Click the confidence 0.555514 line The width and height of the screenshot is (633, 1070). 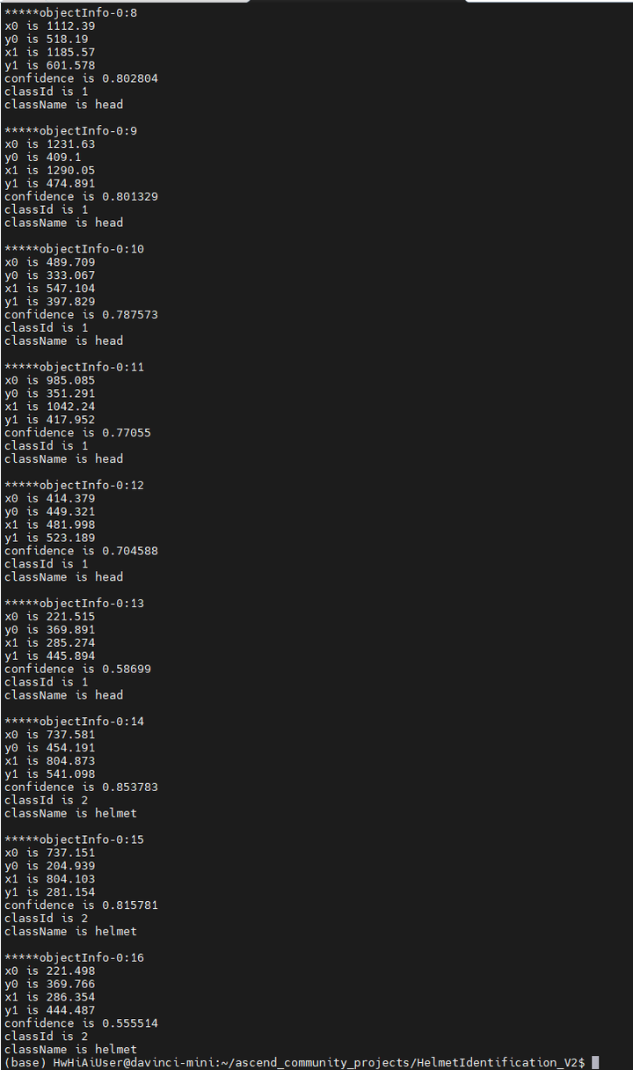(x=81, y=1023)
